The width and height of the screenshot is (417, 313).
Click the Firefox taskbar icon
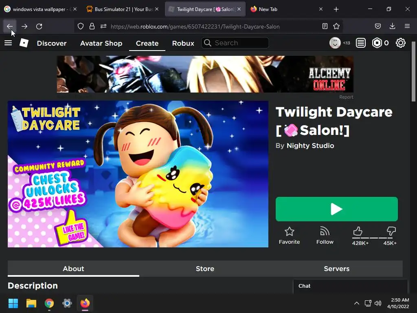(x=85, y=303)
